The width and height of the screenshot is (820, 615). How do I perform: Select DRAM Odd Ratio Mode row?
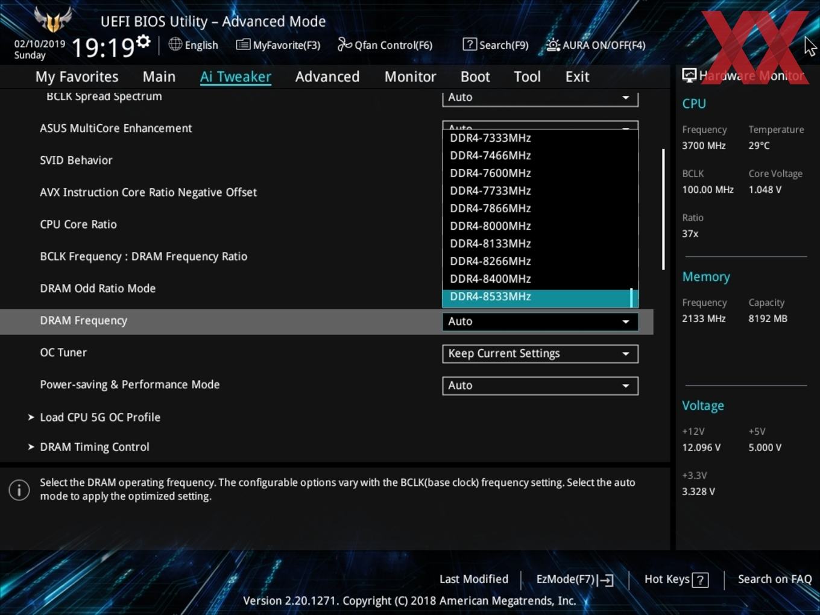(98, 288)
